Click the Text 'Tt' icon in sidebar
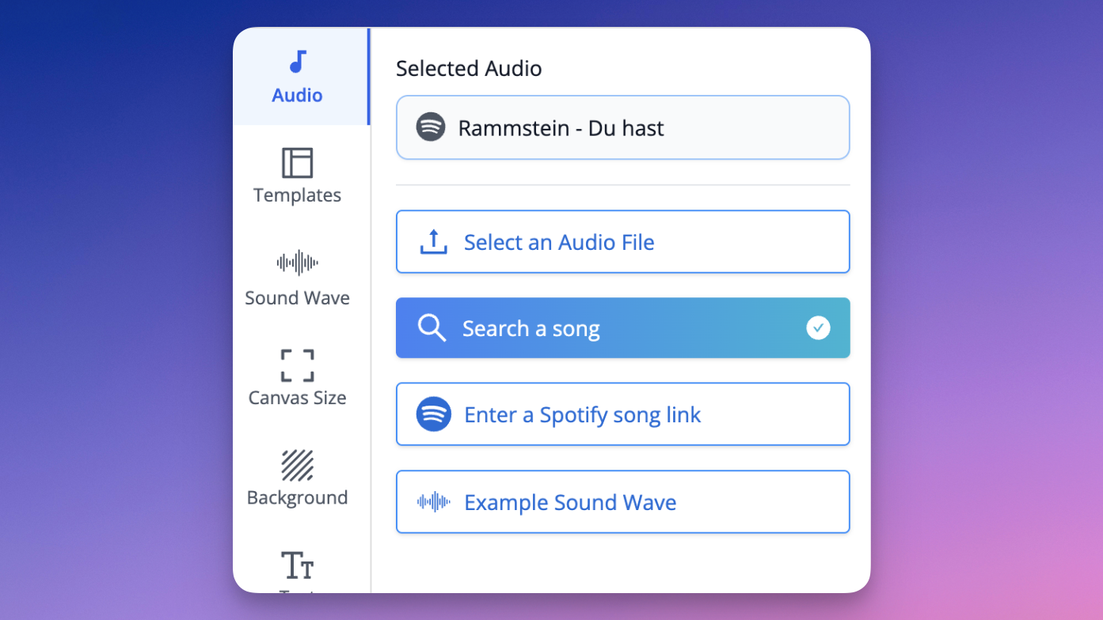This screenshot has width=1103, height=620. (298, 566)
